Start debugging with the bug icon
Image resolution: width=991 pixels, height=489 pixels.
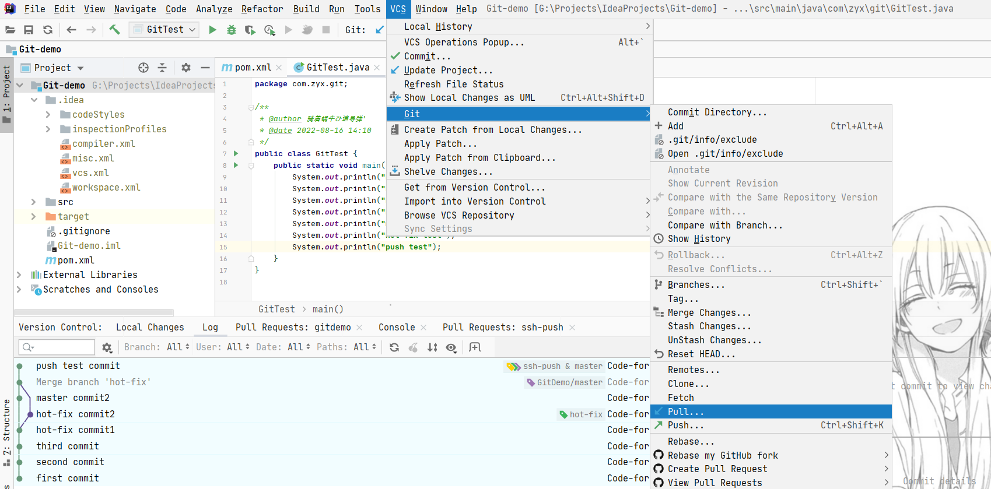(x=232, y=30)
